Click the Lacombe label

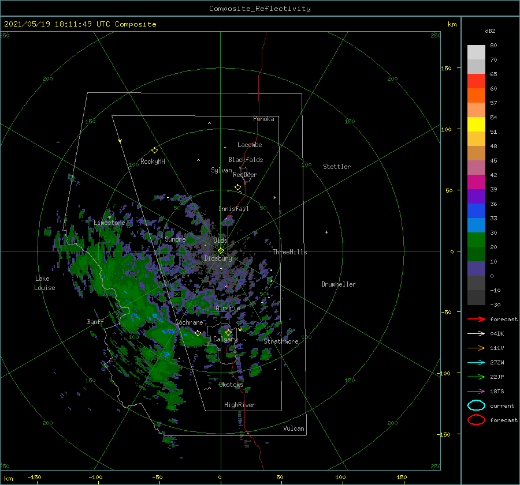pos(250,145)
